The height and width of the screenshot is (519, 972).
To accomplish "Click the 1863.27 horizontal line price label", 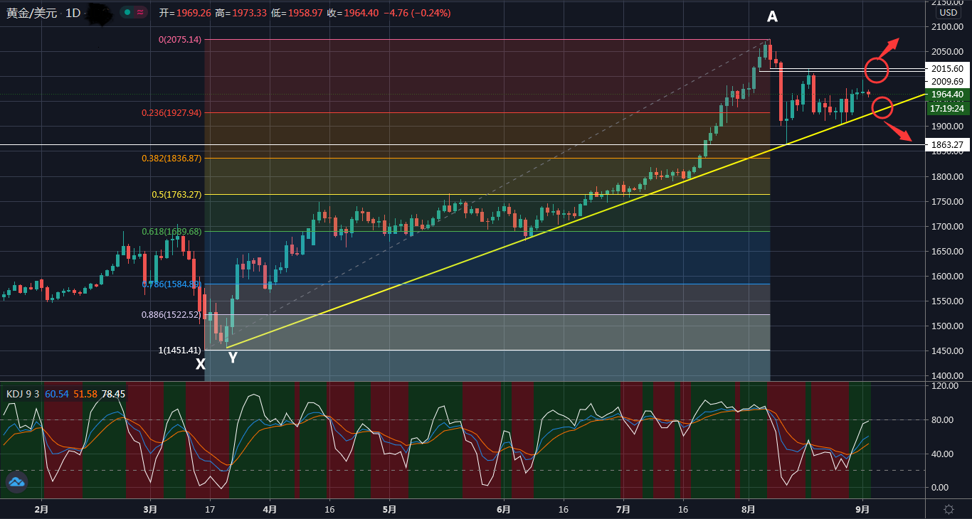I will (947, 145).
